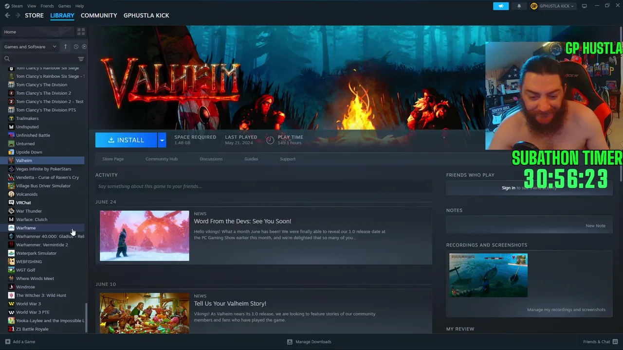Open the View menu

pos(32,6)
